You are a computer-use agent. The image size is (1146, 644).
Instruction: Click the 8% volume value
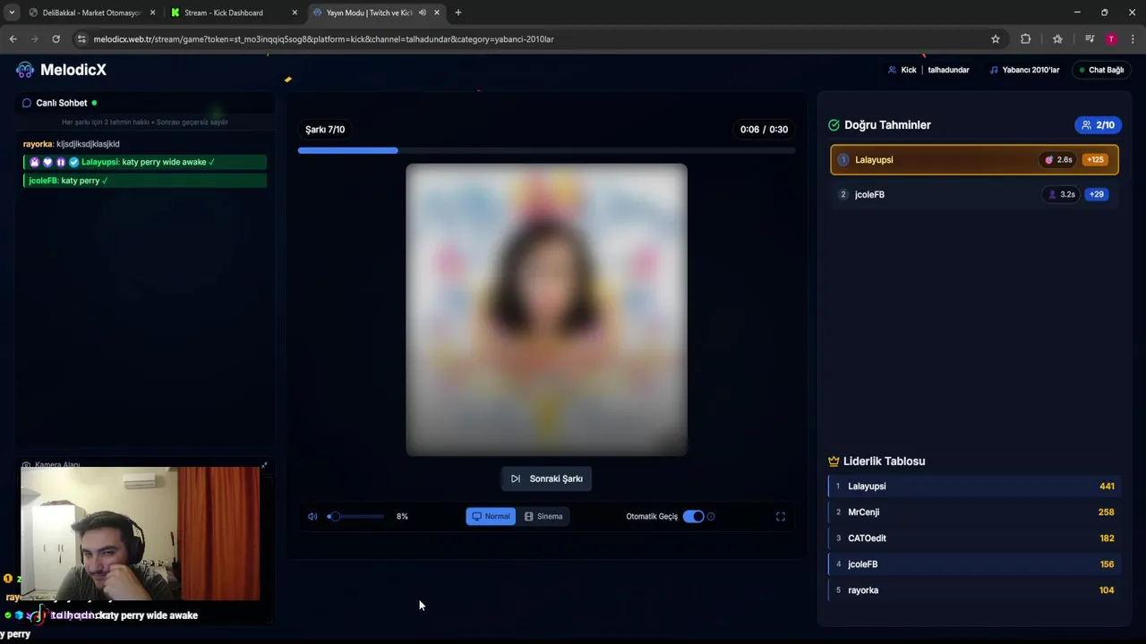pos(402,516)
